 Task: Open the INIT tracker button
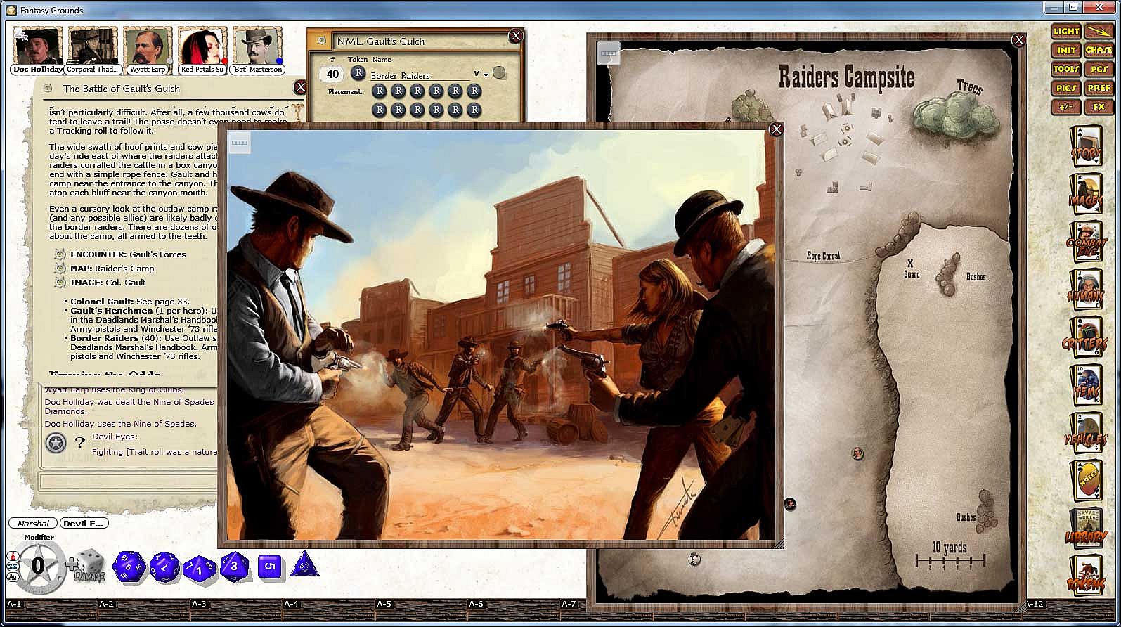coord(1066,51)
